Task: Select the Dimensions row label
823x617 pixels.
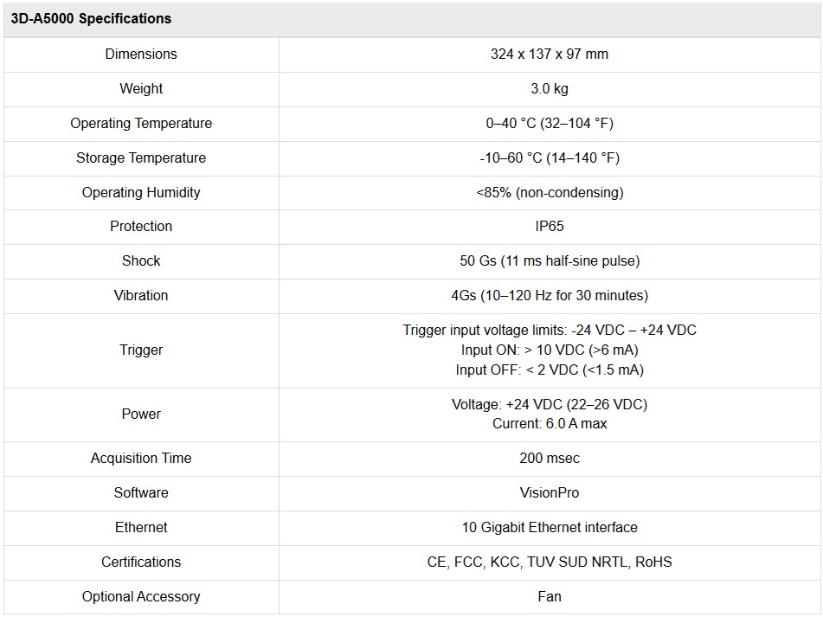Action: pos(141,55)
